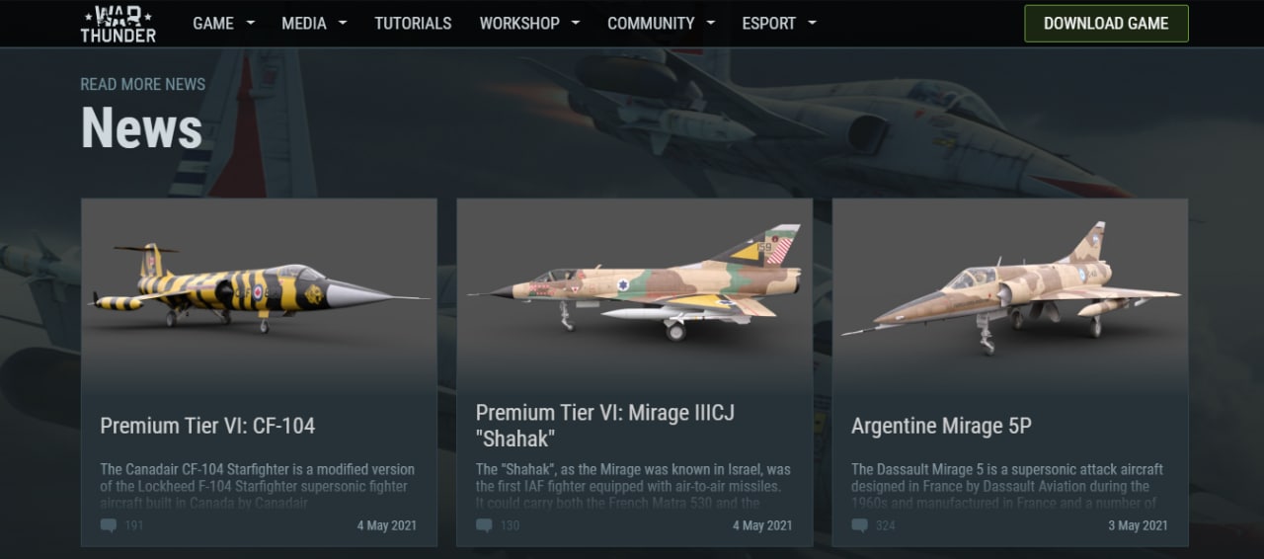Click the DOWNLOAD GAME button
1264x559 pixels.
[x=1106, y=24]
